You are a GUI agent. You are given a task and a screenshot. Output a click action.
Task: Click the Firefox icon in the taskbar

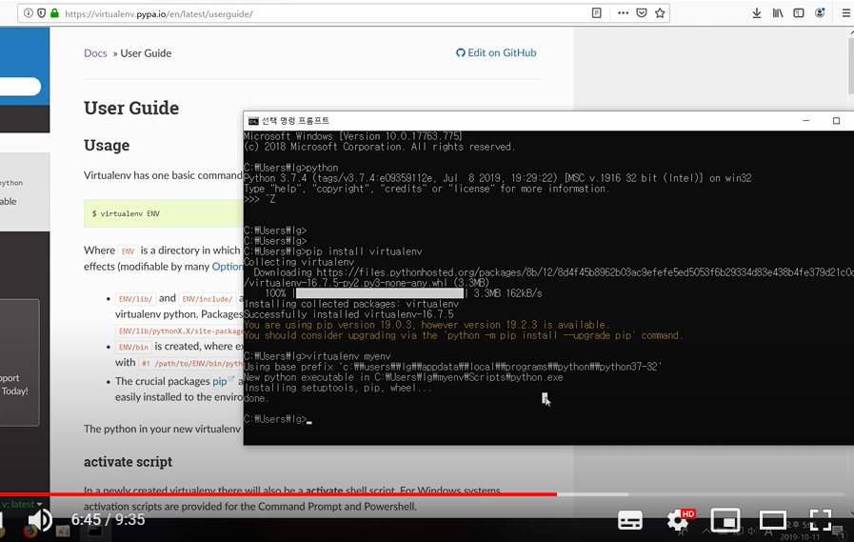30,531
